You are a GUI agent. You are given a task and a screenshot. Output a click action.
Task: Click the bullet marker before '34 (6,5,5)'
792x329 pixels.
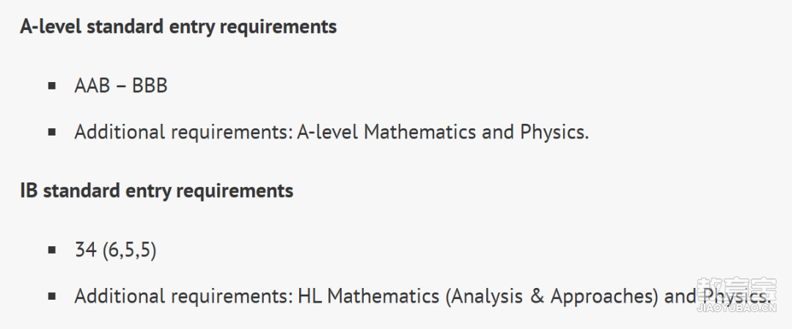[52, 249]
